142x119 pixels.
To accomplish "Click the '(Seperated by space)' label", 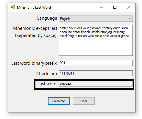I will tap(36, 35).
